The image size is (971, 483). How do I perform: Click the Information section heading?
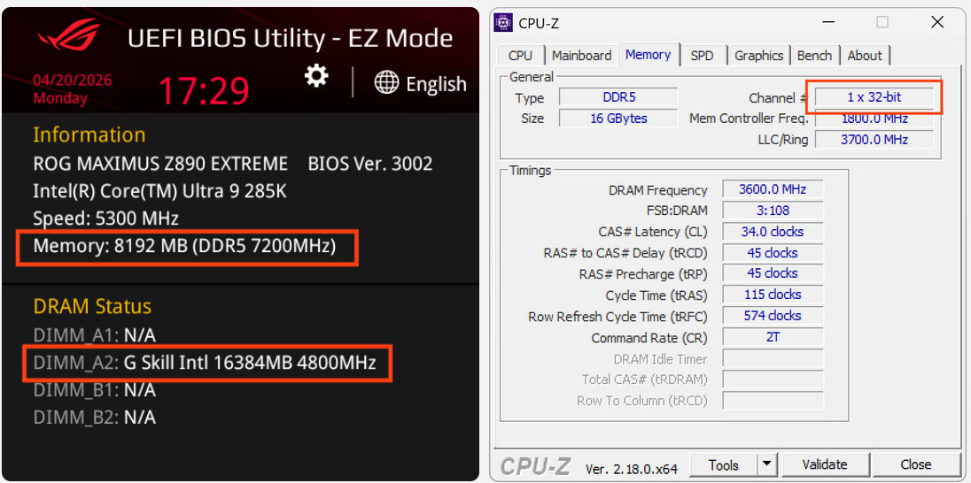[x=89, y=134]
